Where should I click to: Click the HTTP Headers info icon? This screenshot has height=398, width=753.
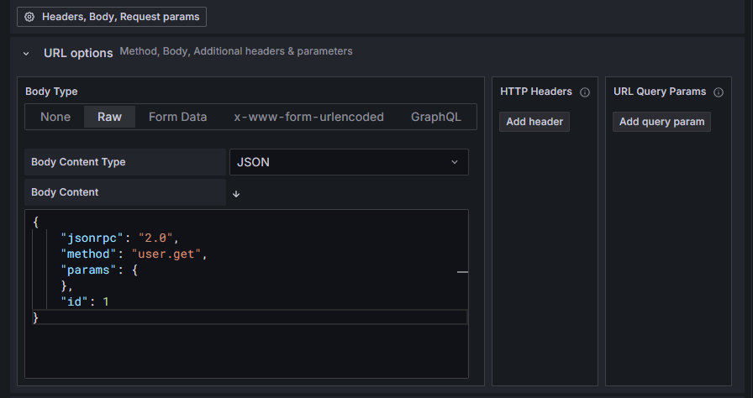click(585, 92)
